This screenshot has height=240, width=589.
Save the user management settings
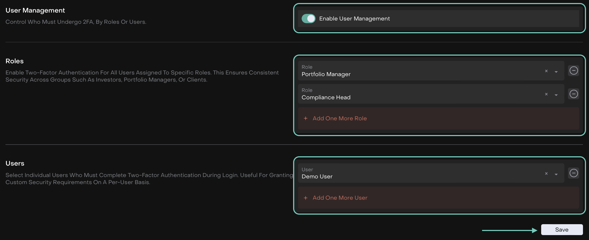pos(562,230)
